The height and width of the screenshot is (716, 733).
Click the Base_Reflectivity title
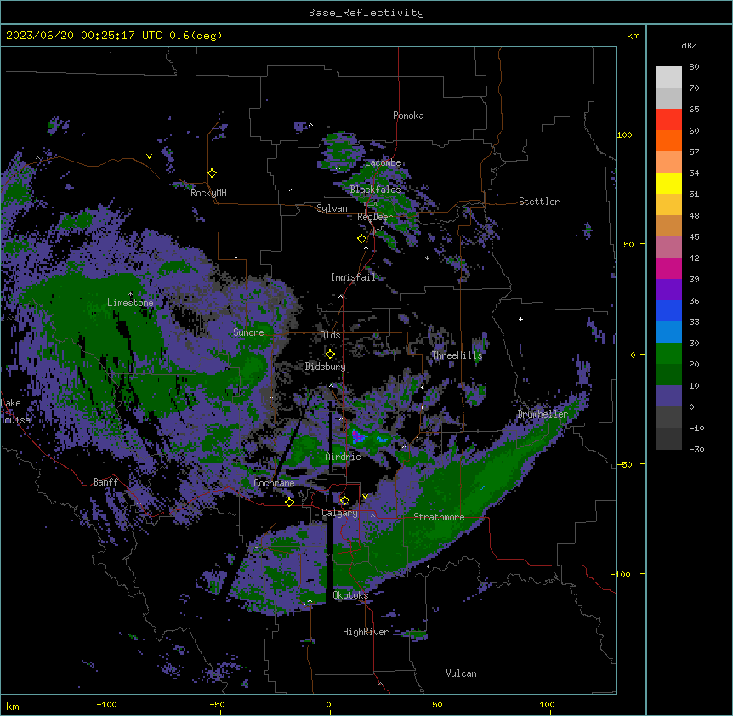366,13
